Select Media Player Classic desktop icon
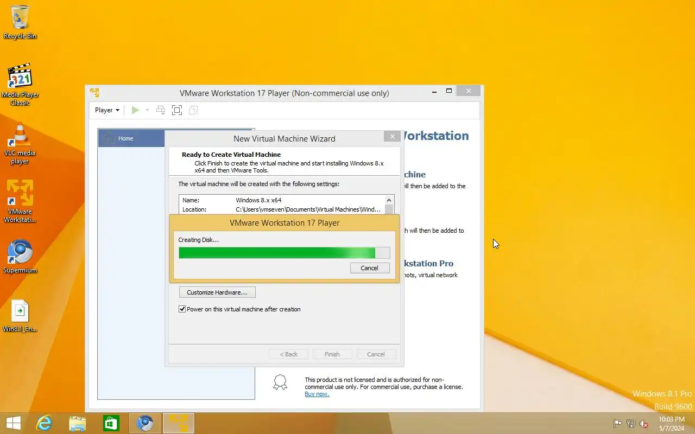695x434 pixels. (x=20, y=85)
